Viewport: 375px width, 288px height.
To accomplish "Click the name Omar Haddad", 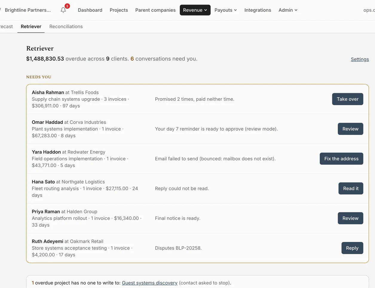I will [x=47, y=122].
